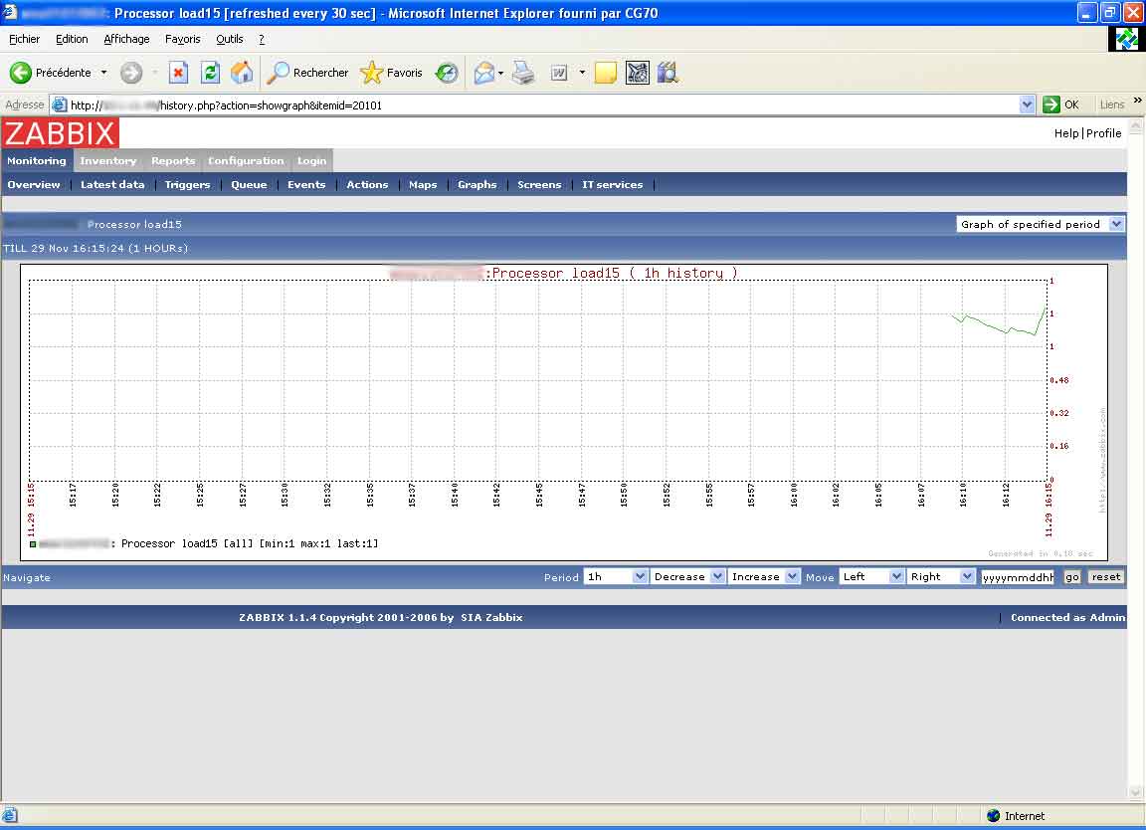Click the reset button

1105,576
